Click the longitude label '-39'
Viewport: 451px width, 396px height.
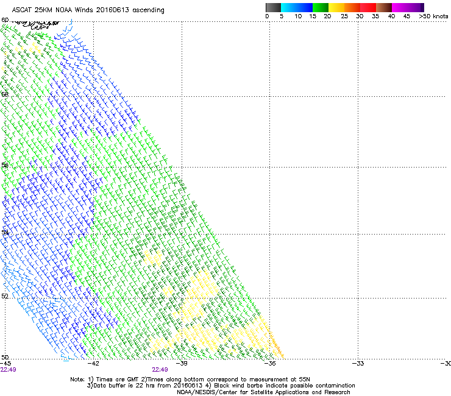[x=182, y=364]
